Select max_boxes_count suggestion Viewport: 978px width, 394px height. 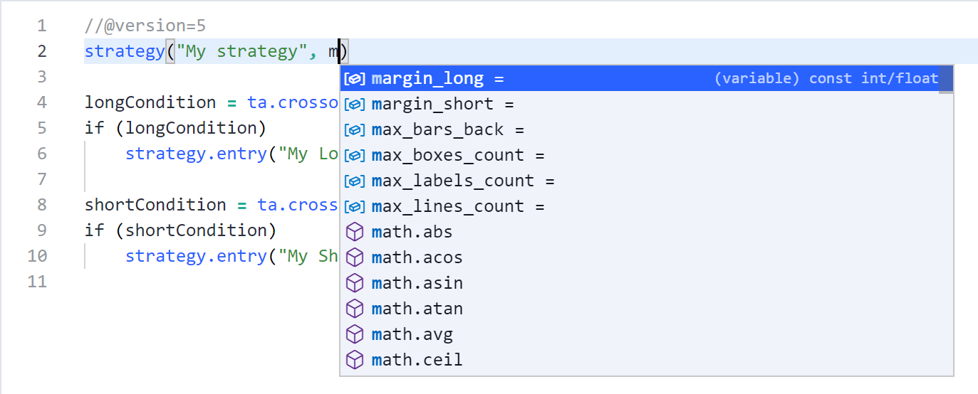[646, 155]
